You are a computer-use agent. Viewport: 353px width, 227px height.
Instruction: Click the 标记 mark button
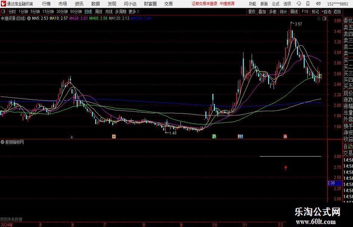click(x=315, y=12)
